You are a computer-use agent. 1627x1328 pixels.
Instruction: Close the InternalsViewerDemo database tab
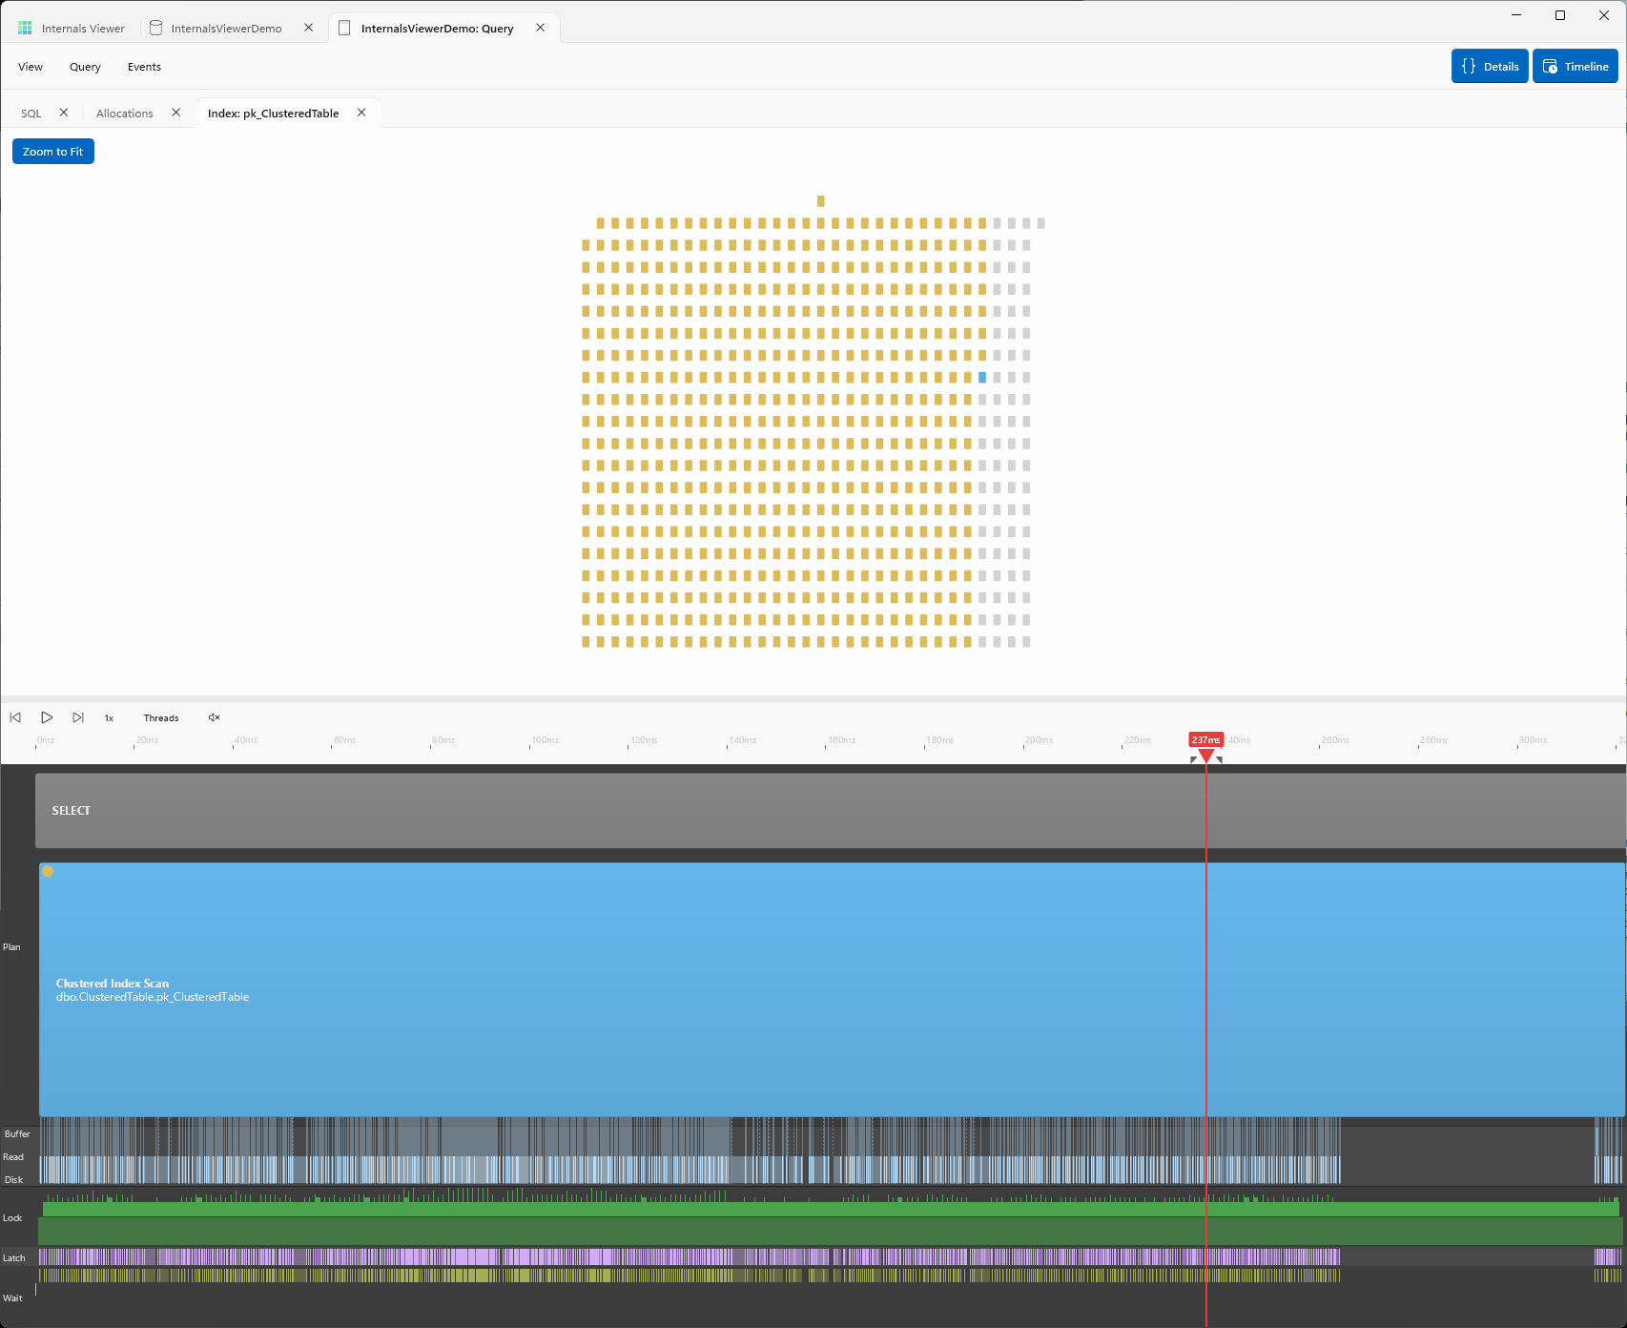point(309,28)
